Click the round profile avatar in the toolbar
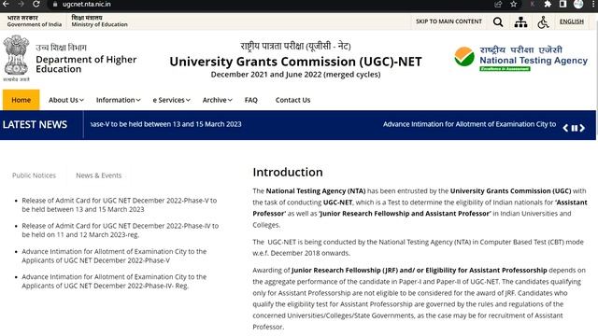Image resolution: width=598 pixels, height=336 pixels. pos(578,4)
